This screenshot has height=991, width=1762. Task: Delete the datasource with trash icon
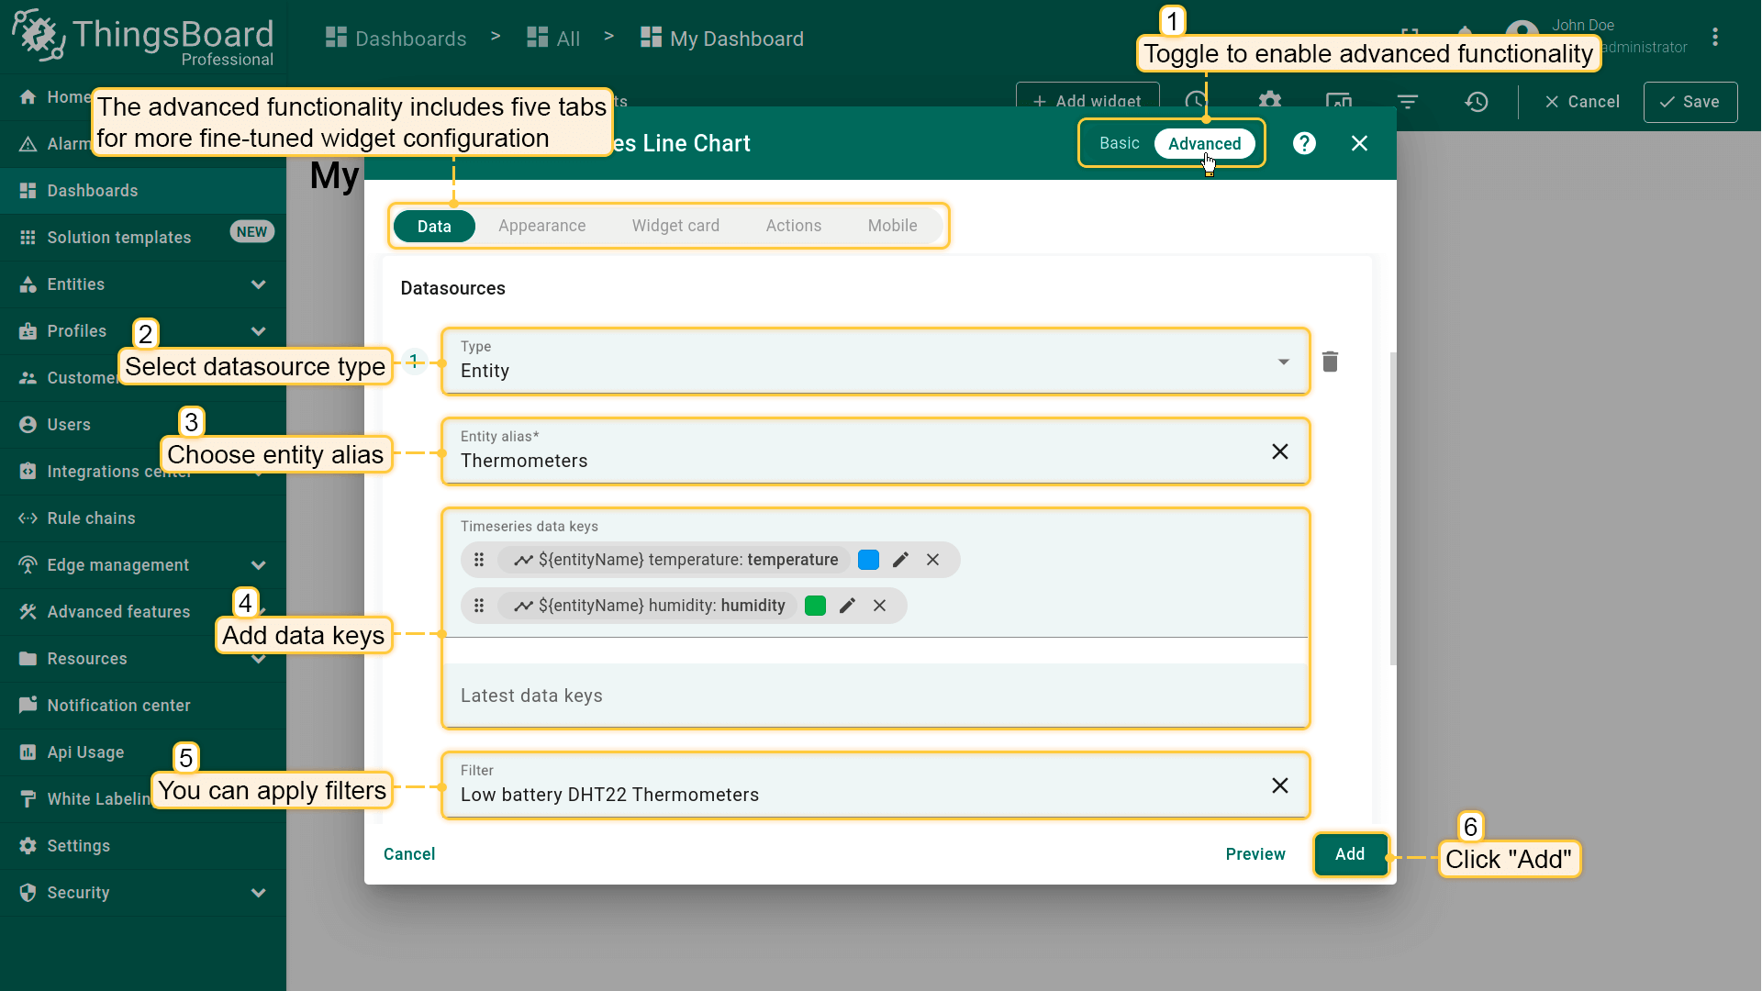tap(1330, 362)
